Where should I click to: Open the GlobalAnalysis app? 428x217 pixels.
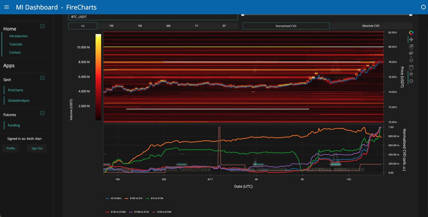pyautogui.click(x=19, y=101)
